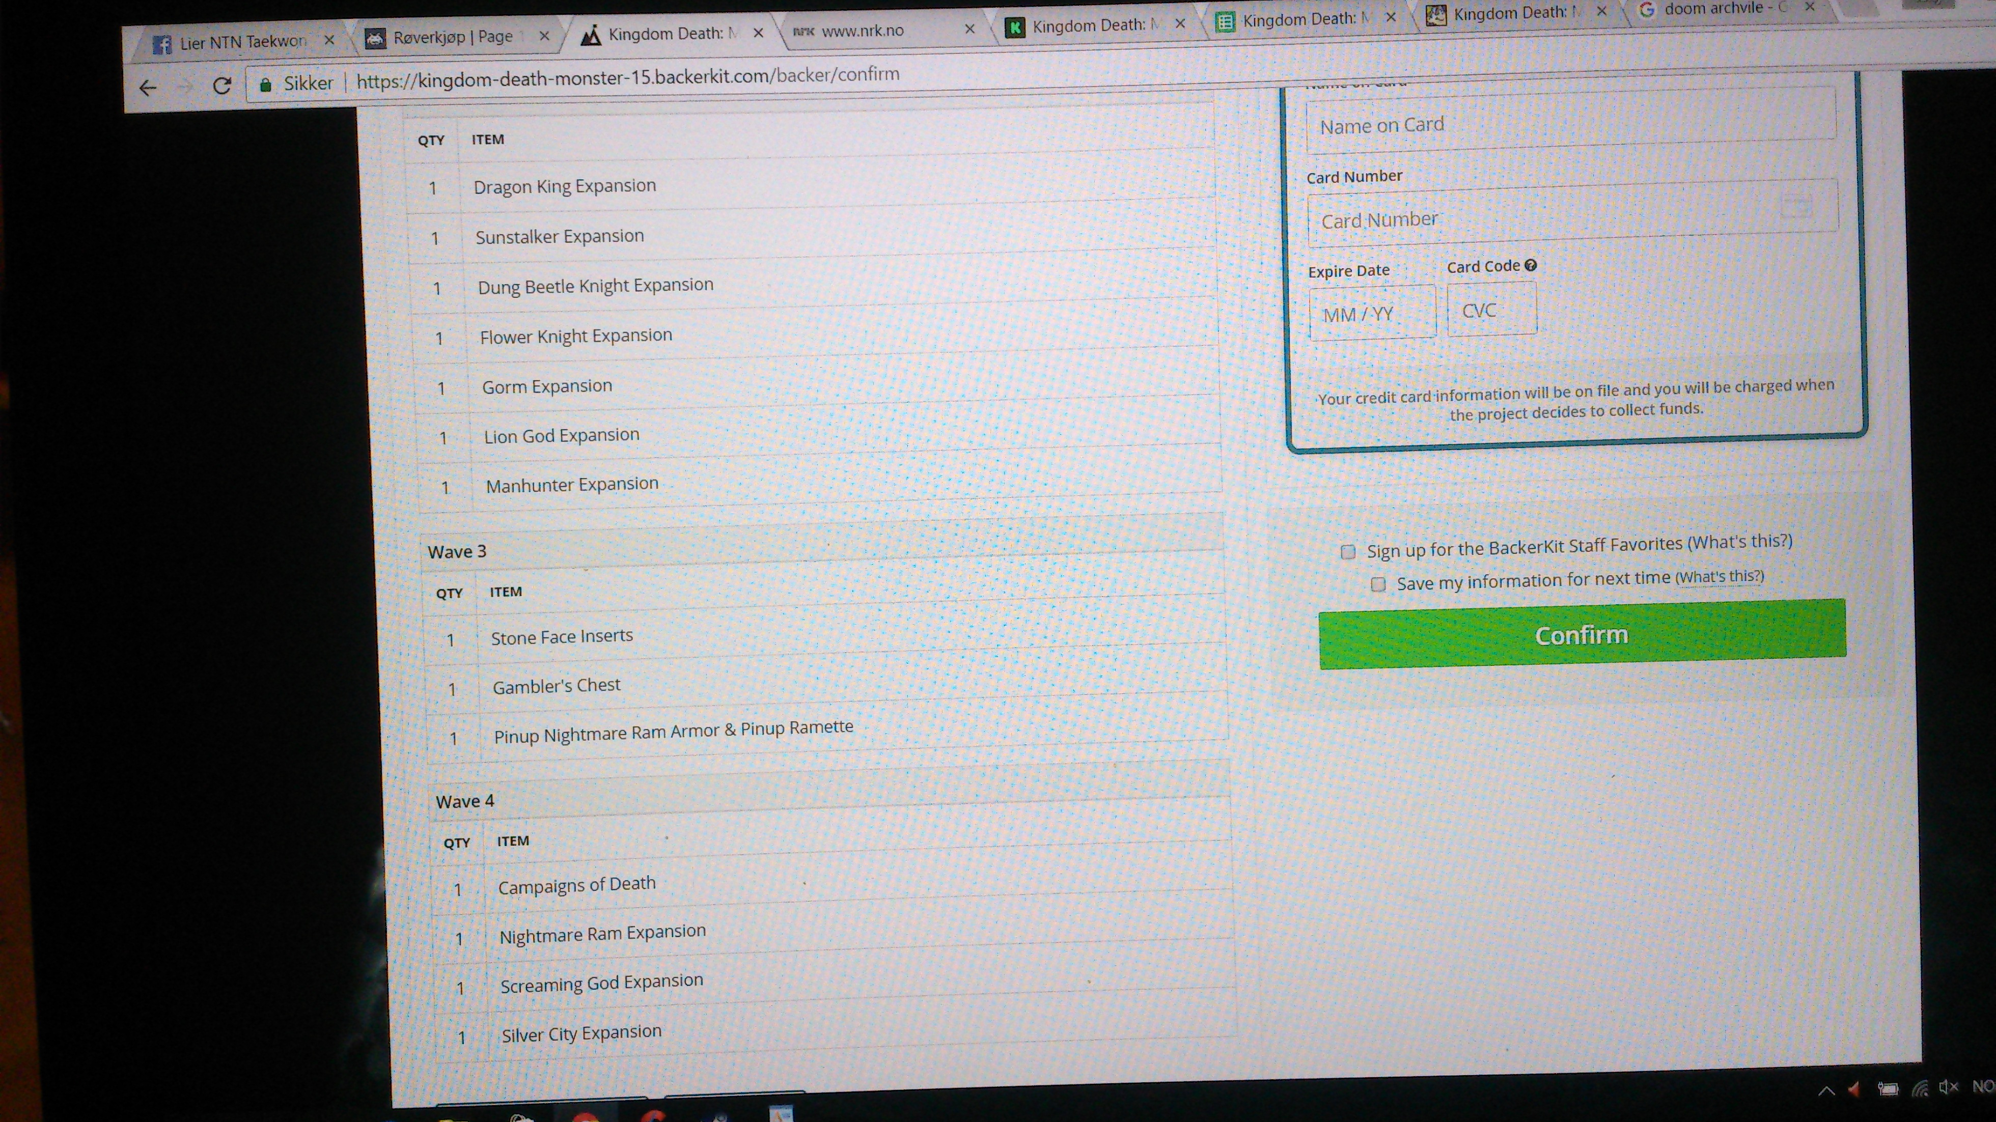1996x1122 pixels.
Task: Click Gorm Expansion item
Action: (x=547, y=386)
